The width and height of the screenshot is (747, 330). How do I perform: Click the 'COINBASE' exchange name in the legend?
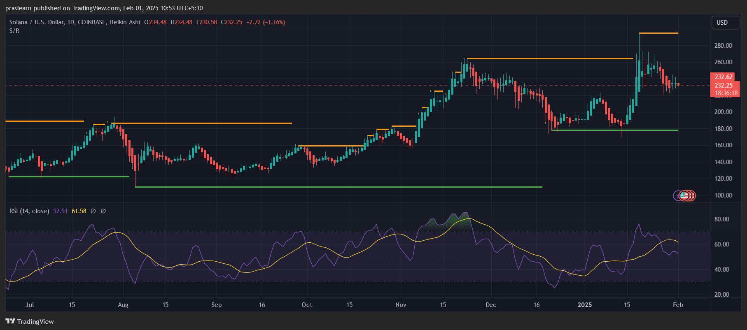(x=91, y=22)
